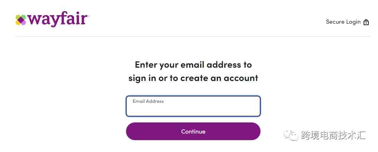The image size is (378, 152).
Task: Click the yellow square of the Wayfair logo
Action: (x=17, y=22)
